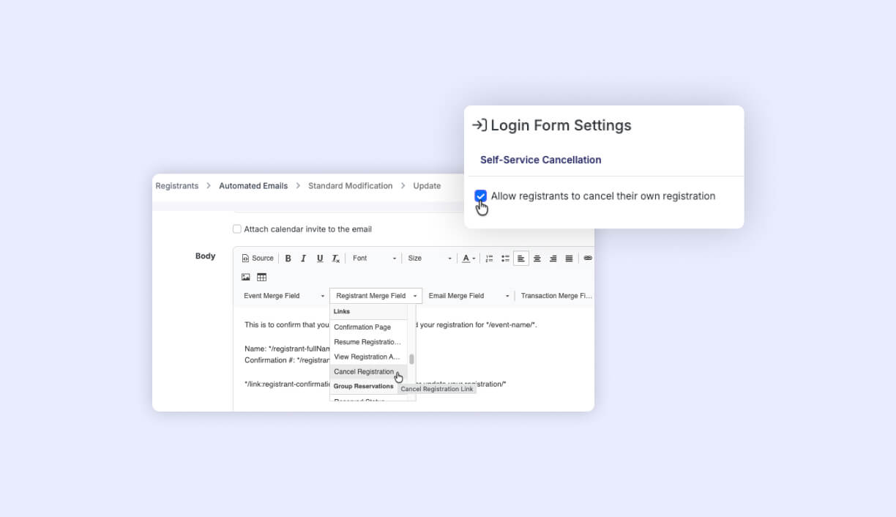Image resolution: width=896 pixels, height=517 pixels.
Task: Insert a bulleted list
Action: pos(505,258)
